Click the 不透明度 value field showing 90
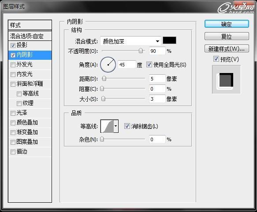The image size is (257, 212). (157, 51)
